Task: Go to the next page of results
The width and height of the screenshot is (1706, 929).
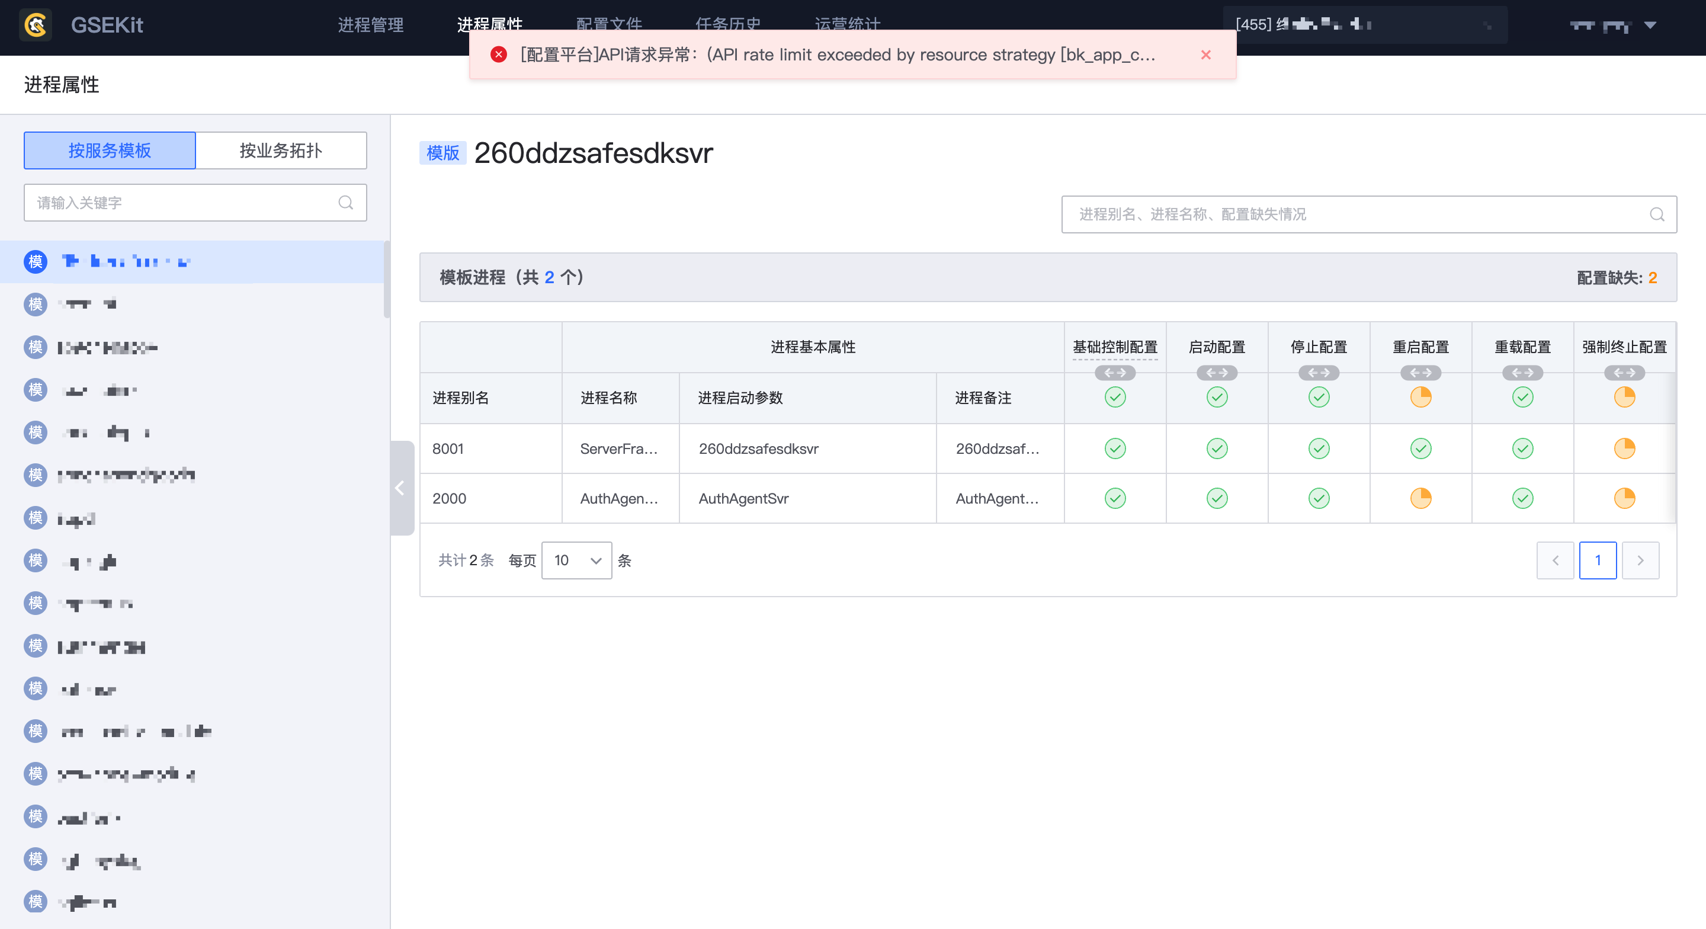Action: point(1640,560)
